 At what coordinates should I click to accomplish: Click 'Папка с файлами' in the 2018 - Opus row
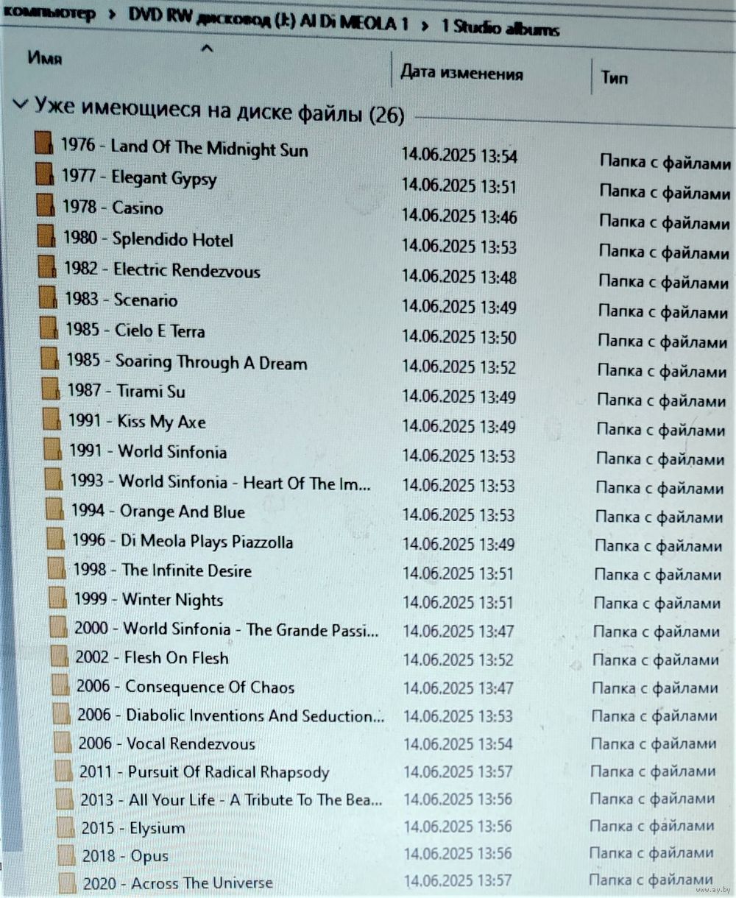click(x=651, y=853)
